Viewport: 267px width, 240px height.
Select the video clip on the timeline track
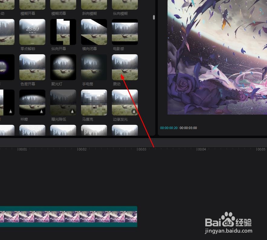[69, 216]
